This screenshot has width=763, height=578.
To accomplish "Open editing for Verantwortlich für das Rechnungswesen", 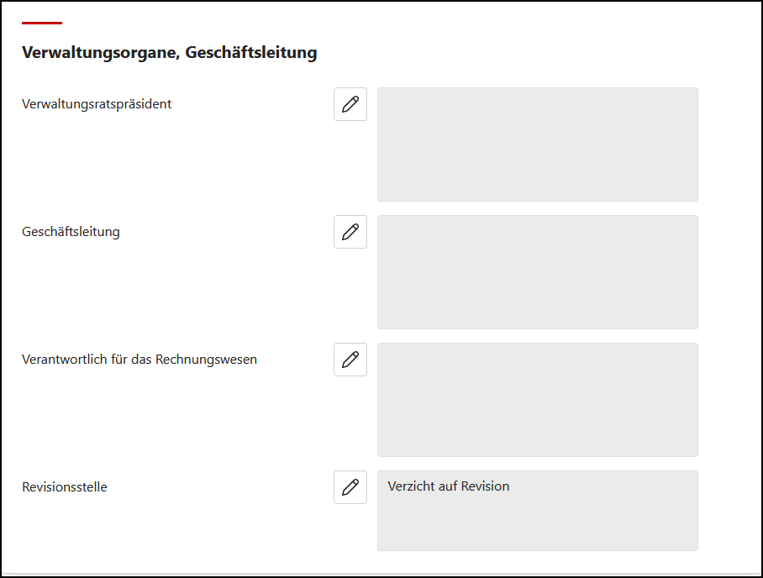I will click(350, 360).
